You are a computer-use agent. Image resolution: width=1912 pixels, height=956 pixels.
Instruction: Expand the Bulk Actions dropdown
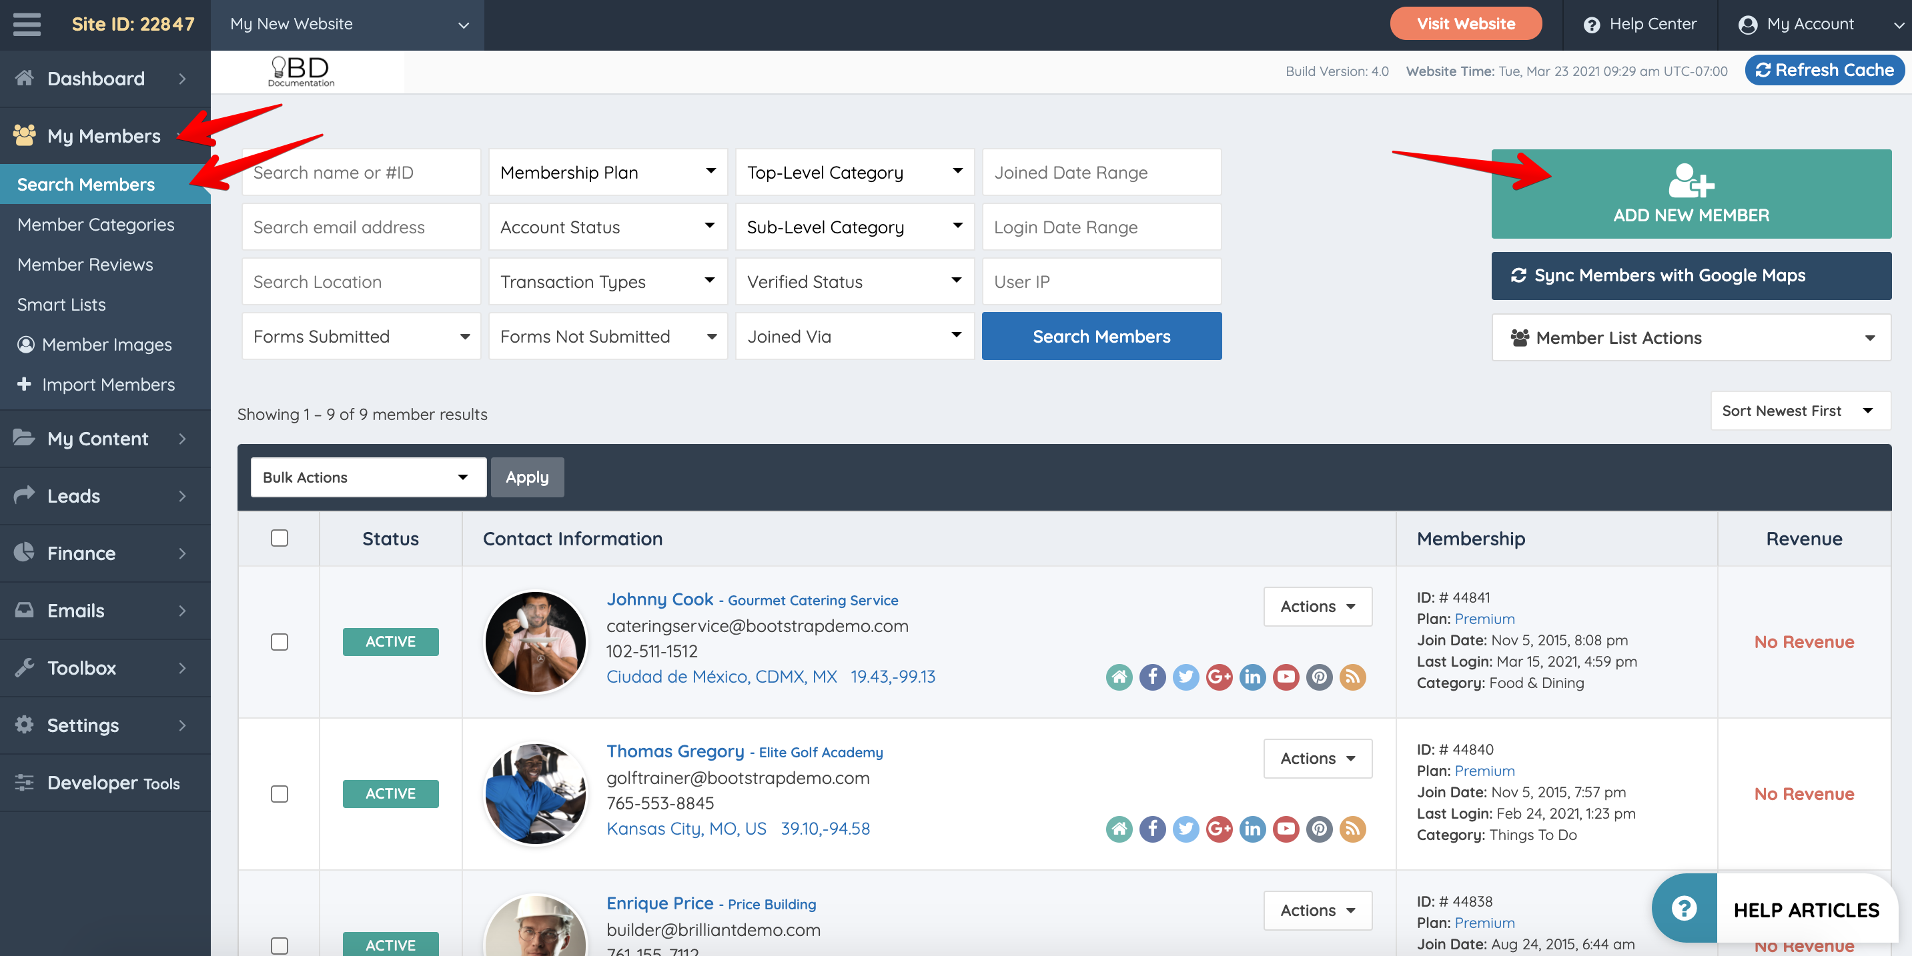(x=368, y=477)
